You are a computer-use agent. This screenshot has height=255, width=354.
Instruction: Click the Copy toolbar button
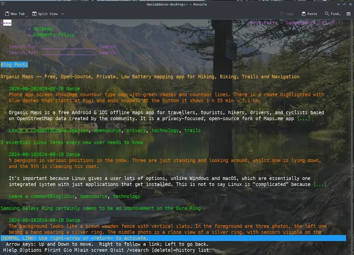(287, 14)
